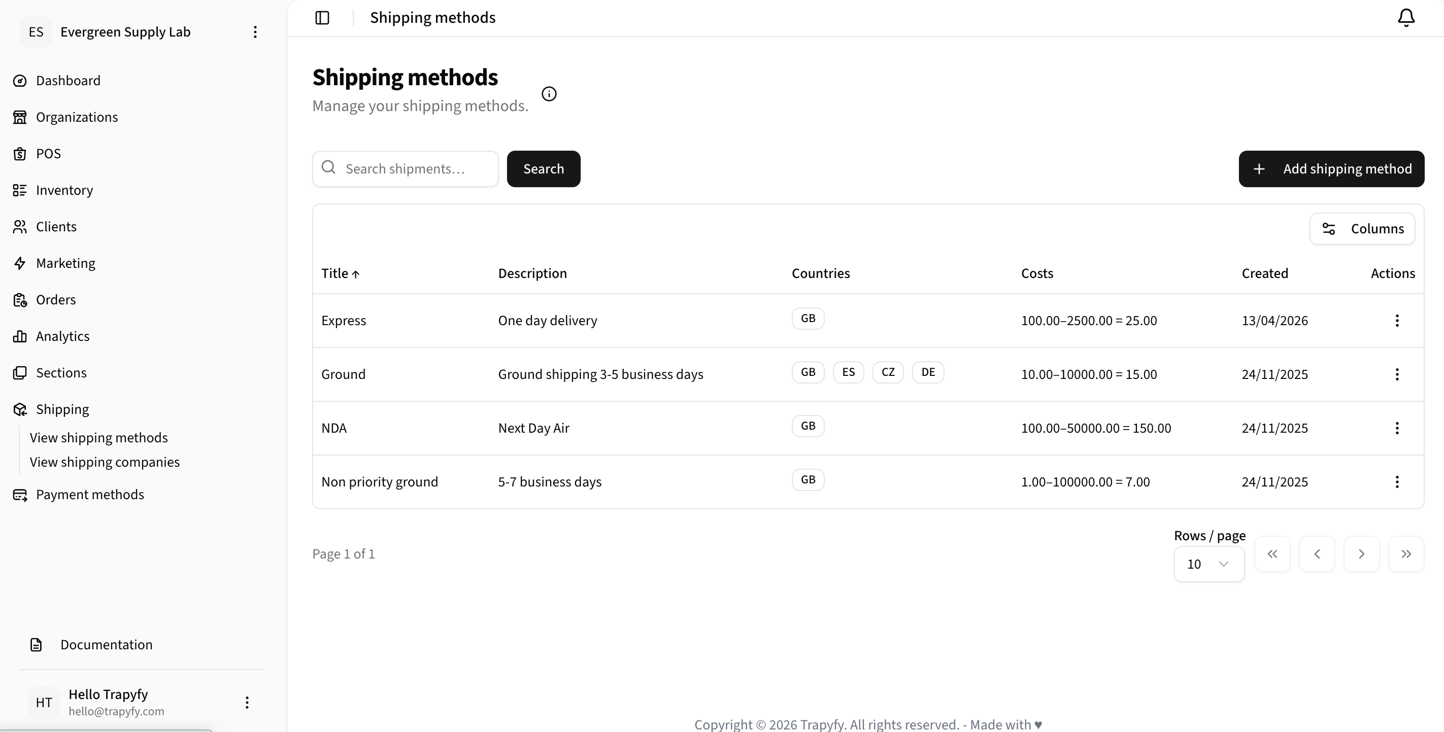The height and width of the screenshot is (732, 1444).
Task: Collapse the Shipping menu section
Action: click(x=62, y=409)
